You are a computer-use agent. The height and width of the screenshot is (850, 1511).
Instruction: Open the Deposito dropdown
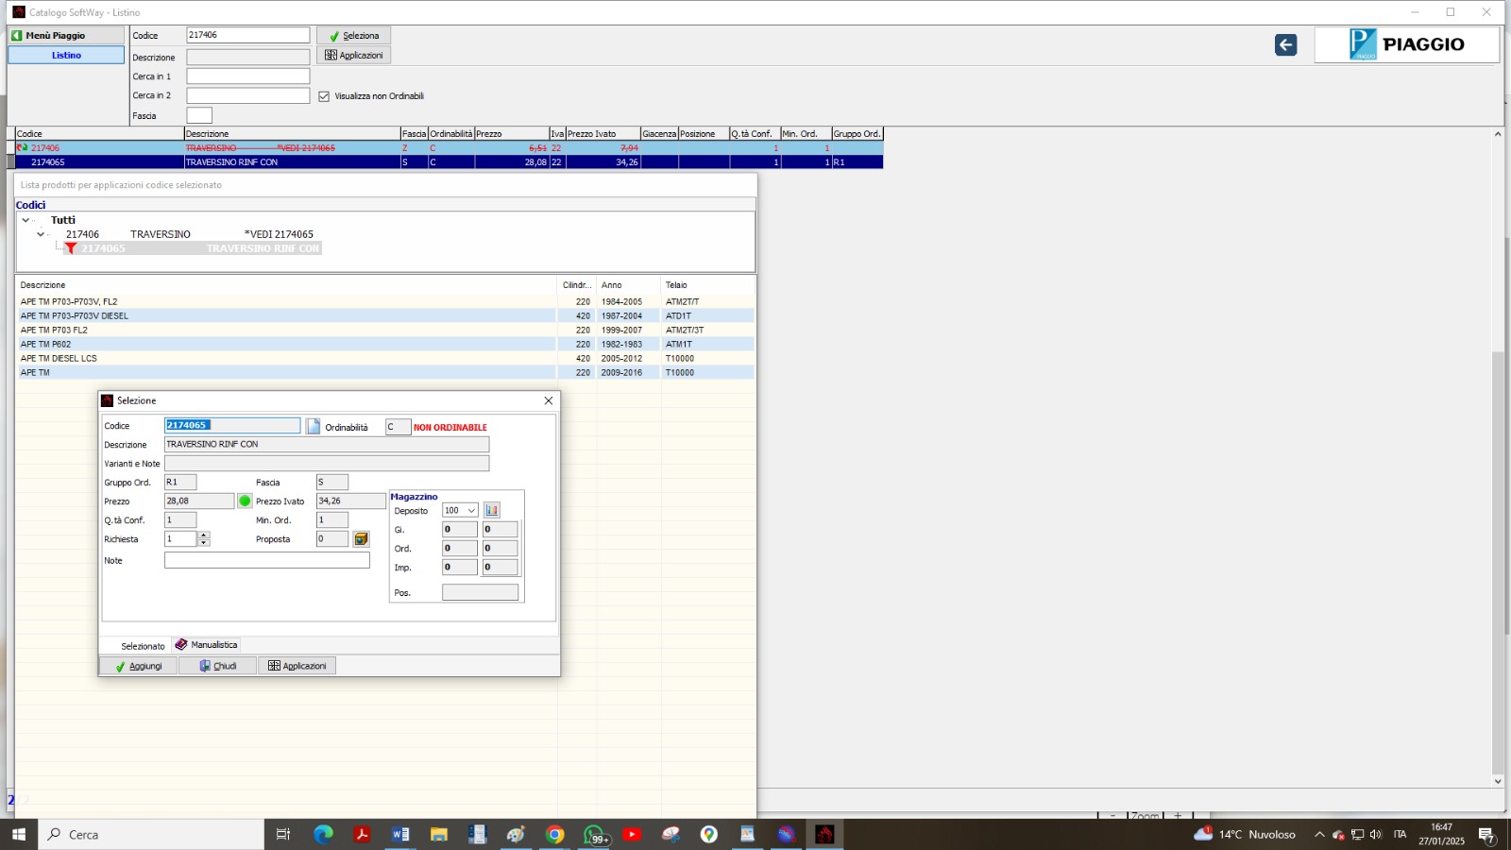pyautogui.click(x=470, y=511)
